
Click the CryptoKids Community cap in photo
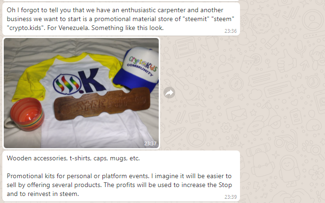tap(137, 68)
